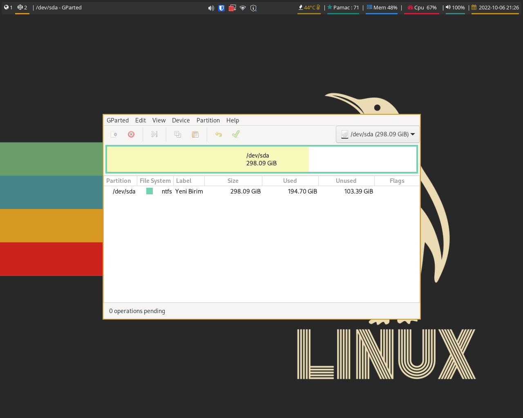Click the Pamac: 71 updates indicator

pyautogui.click(x=343, y=7)
